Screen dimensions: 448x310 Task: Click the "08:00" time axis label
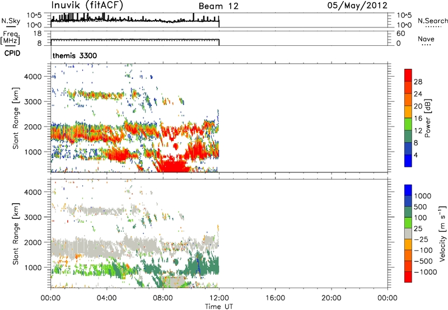[163, 298]
